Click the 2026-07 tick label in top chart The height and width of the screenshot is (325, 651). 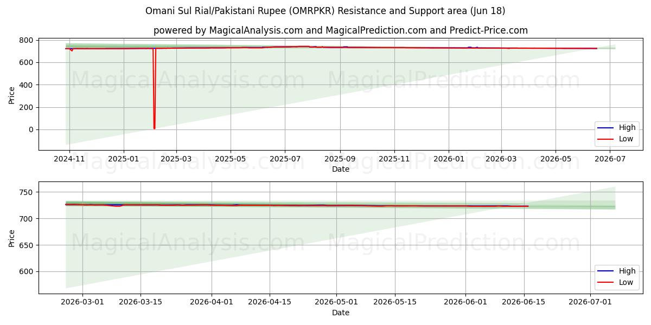[x=610, y=159]
